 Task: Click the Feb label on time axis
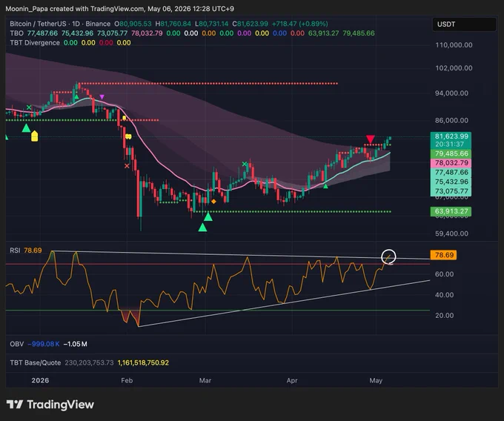[127, 380]
